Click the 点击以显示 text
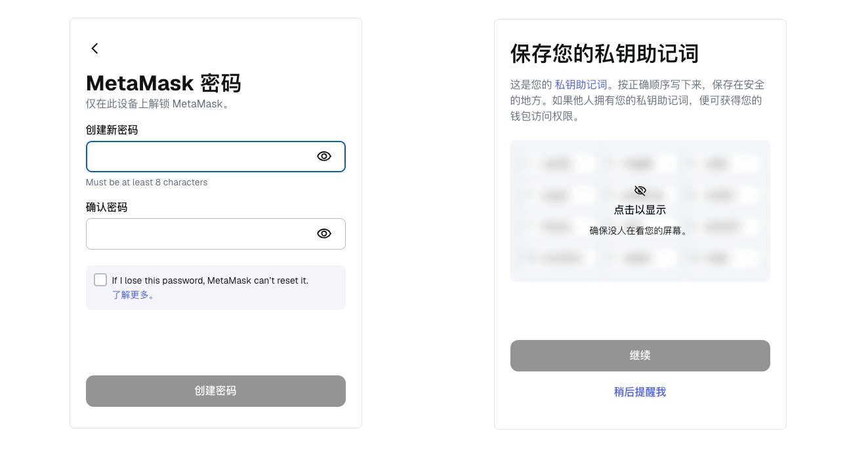Image resolution: width=847 pixels, height=454 pixels. tap(640, 210)
